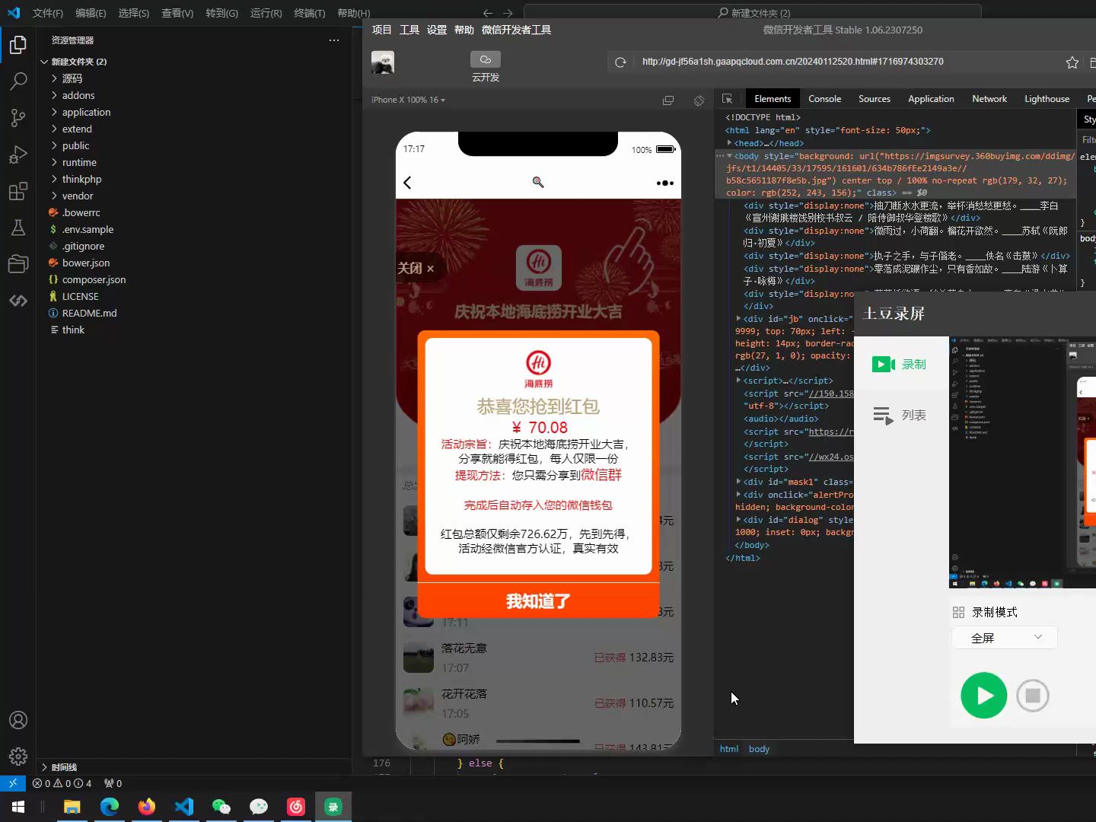Open the Windows Start menu

(x=18, y=807)
